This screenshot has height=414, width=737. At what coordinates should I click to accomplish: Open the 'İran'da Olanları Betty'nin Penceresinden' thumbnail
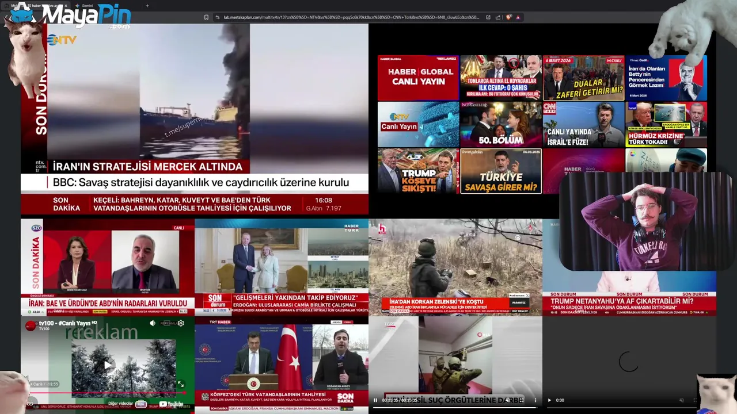[x=666, y=78]
